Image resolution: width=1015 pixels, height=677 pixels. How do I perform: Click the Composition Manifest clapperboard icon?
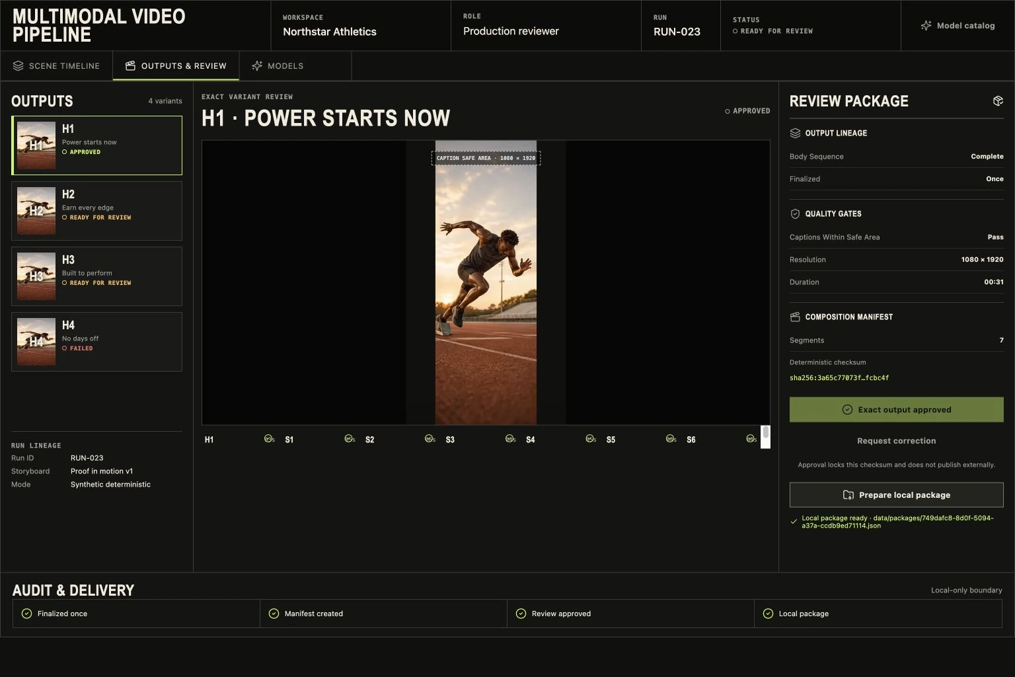pos(795,317)
